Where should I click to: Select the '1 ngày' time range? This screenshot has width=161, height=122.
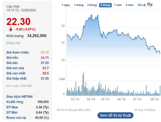click(66, 5)
